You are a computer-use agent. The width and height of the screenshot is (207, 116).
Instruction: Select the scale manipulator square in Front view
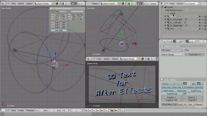point(82,4)
